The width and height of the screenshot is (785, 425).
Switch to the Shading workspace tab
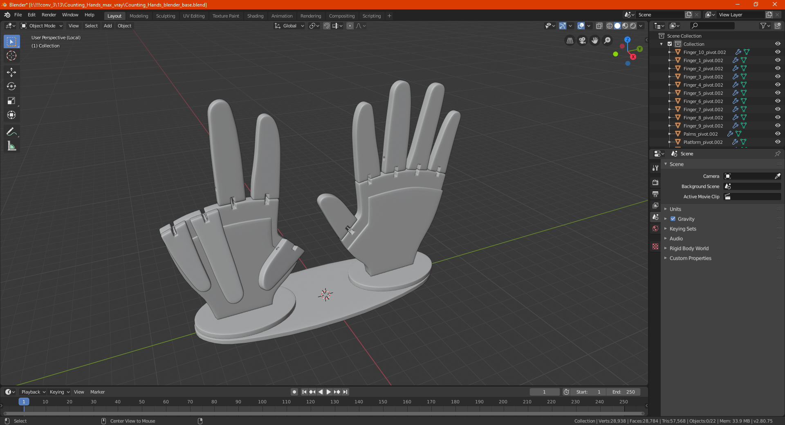coord(255,16)
